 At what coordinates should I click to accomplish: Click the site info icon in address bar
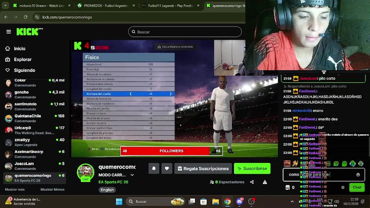click(x=37, y=17)
